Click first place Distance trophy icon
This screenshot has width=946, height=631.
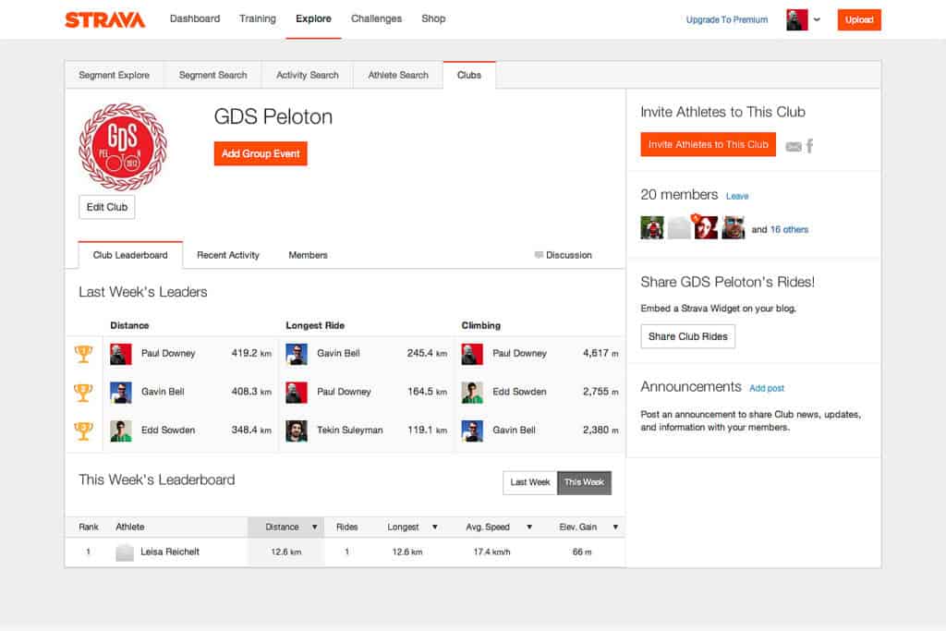pos(83,354)
